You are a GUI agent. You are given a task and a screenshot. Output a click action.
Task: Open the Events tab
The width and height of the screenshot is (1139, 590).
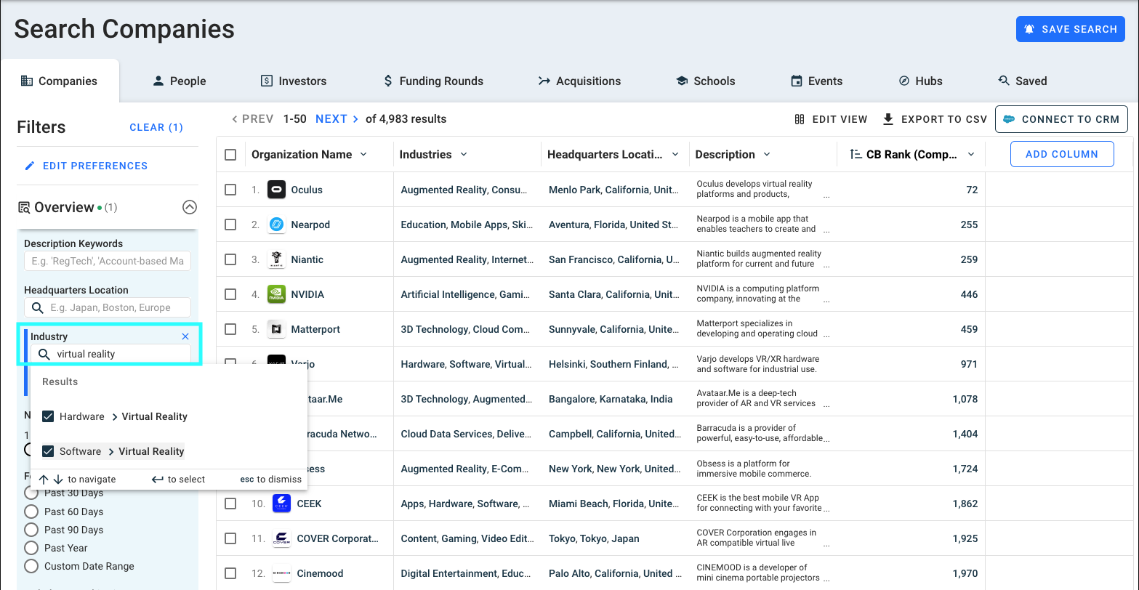click(x=817, y=81)
